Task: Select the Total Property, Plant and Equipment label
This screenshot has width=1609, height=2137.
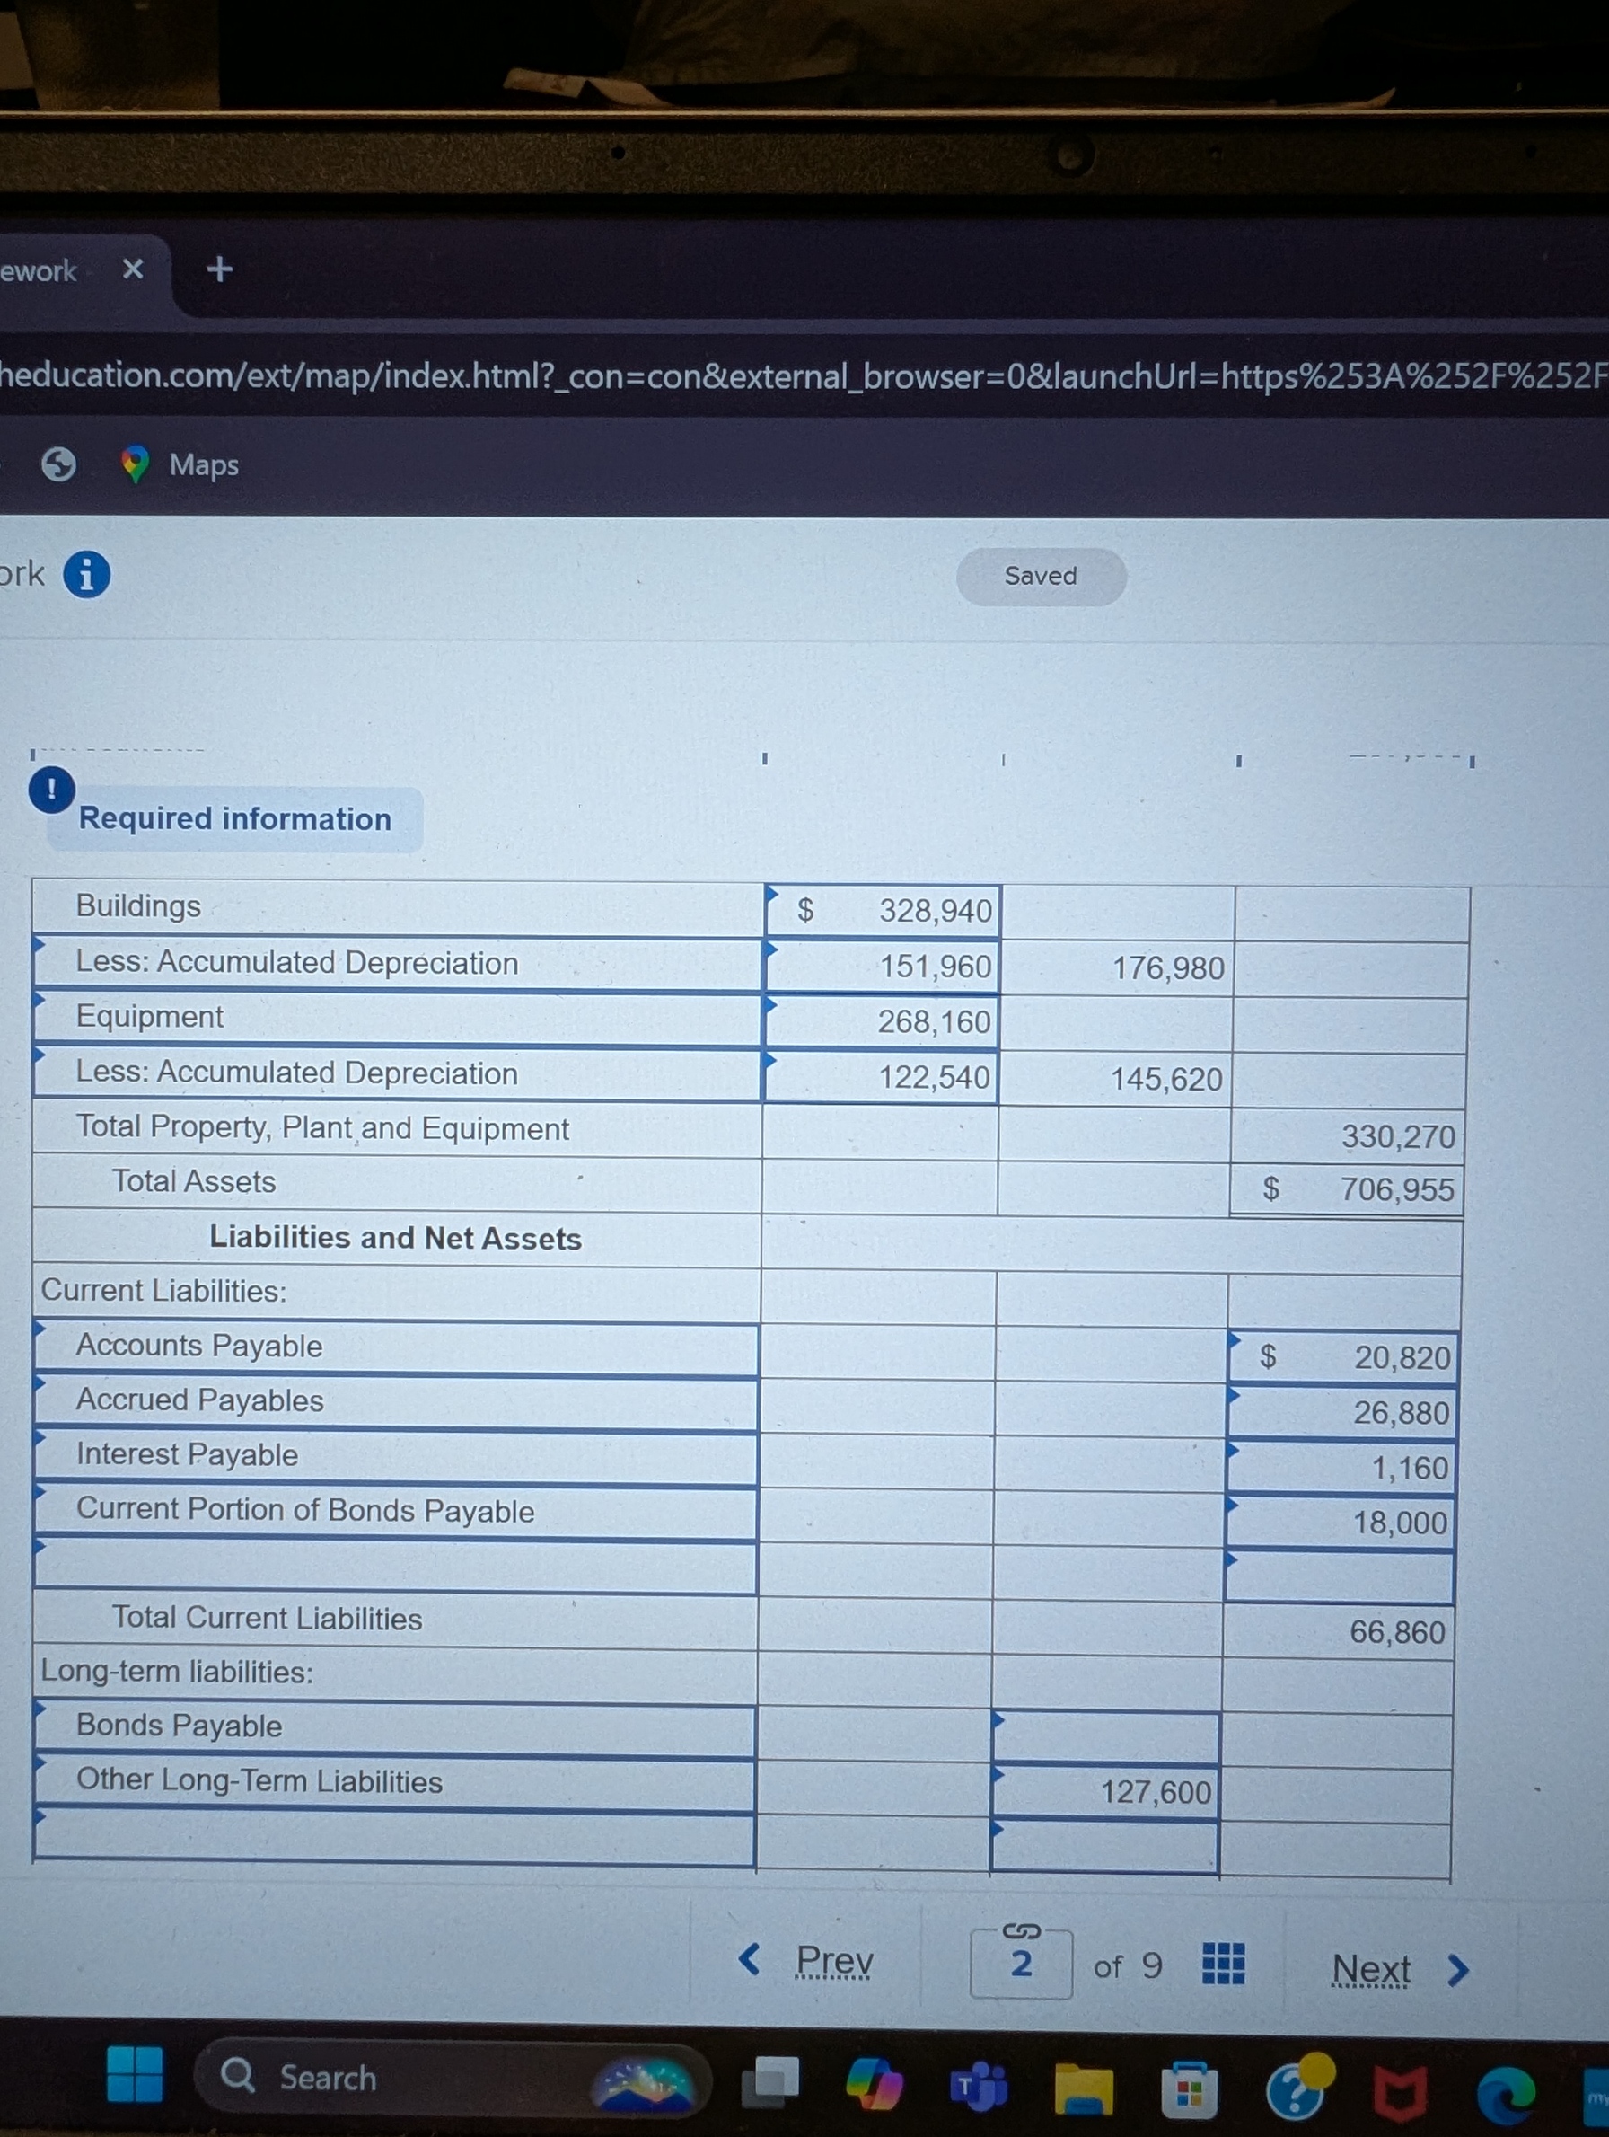Action: [x=322, y=1128]
